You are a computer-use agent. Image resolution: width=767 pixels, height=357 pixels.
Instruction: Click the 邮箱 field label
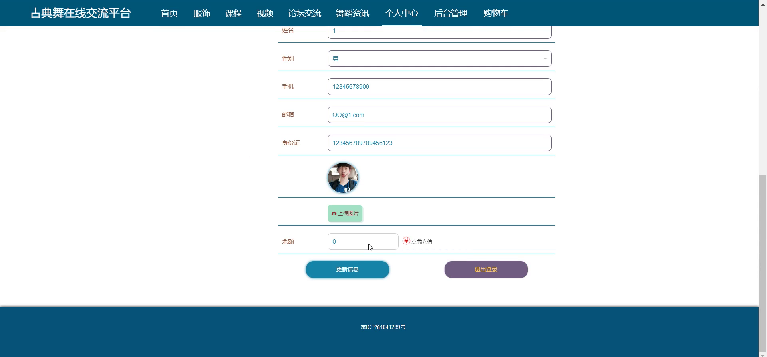point(288,115)
